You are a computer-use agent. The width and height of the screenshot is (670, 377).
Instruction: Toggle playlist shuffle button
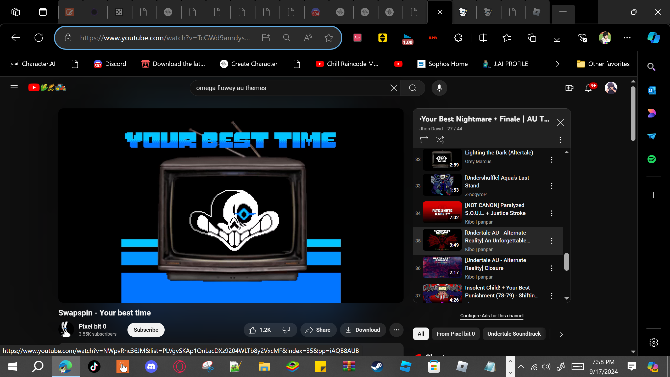[x=440, y=140]
